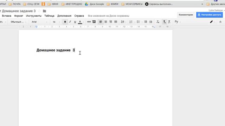The image size is (225, 126).
Task: Clear formatting with the Tx icon
Action: coord(158,22)
